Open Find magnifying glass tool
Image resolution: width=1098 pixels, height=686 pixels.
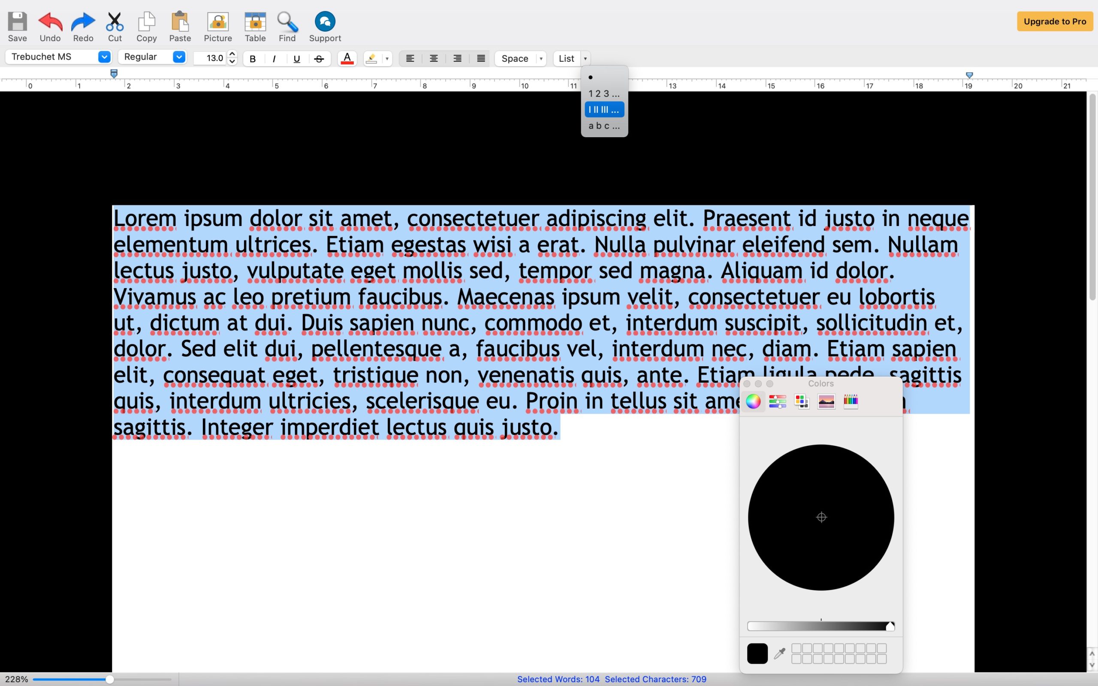[x=287, y=22]
